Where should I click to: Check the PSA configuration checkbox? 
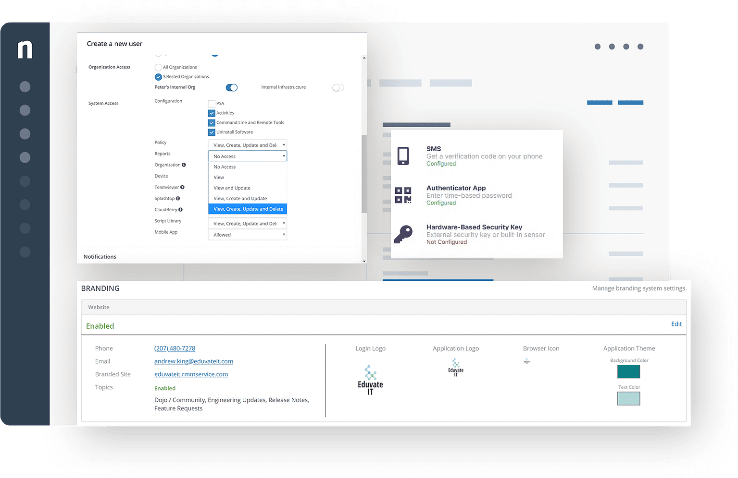211,103
